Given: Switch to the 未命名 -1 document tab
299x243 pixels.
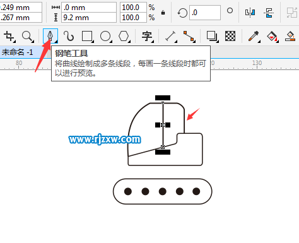Looking at the screenshot, I should click(x=17, y=52).
